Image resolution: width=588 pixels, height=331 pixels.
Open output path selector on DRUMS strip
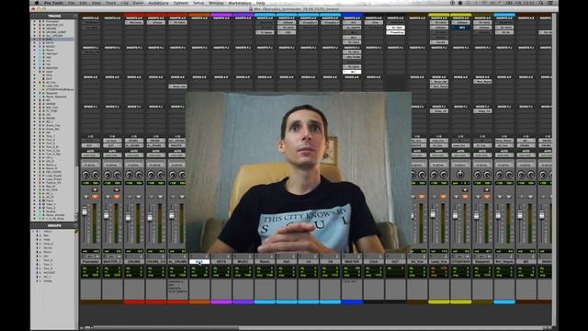click(x=134, y=145)
